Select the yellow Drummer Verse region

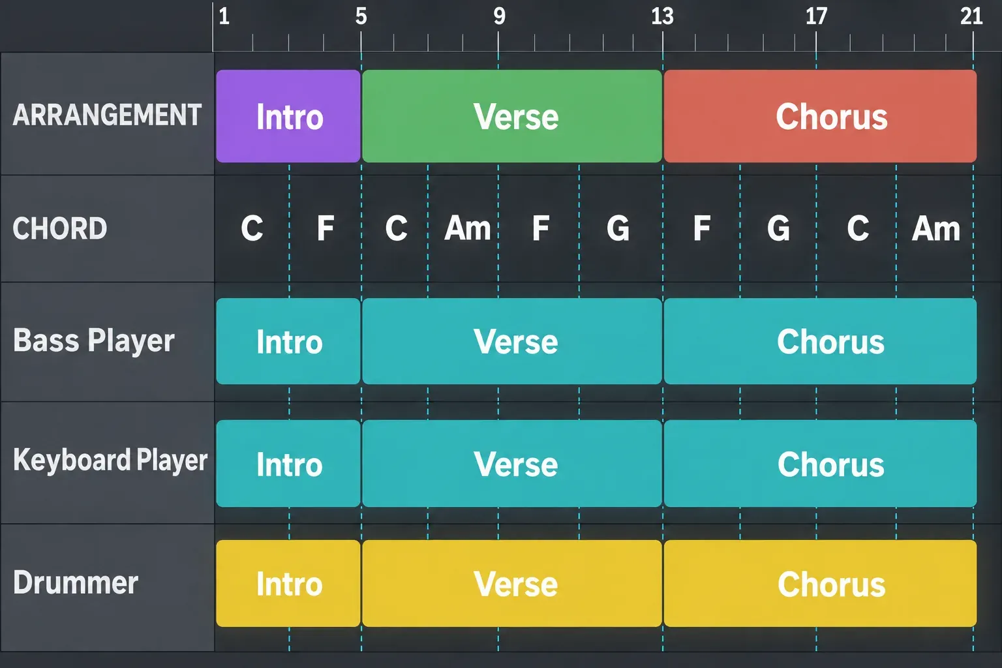pyautogui.click(x=512, y=583)
